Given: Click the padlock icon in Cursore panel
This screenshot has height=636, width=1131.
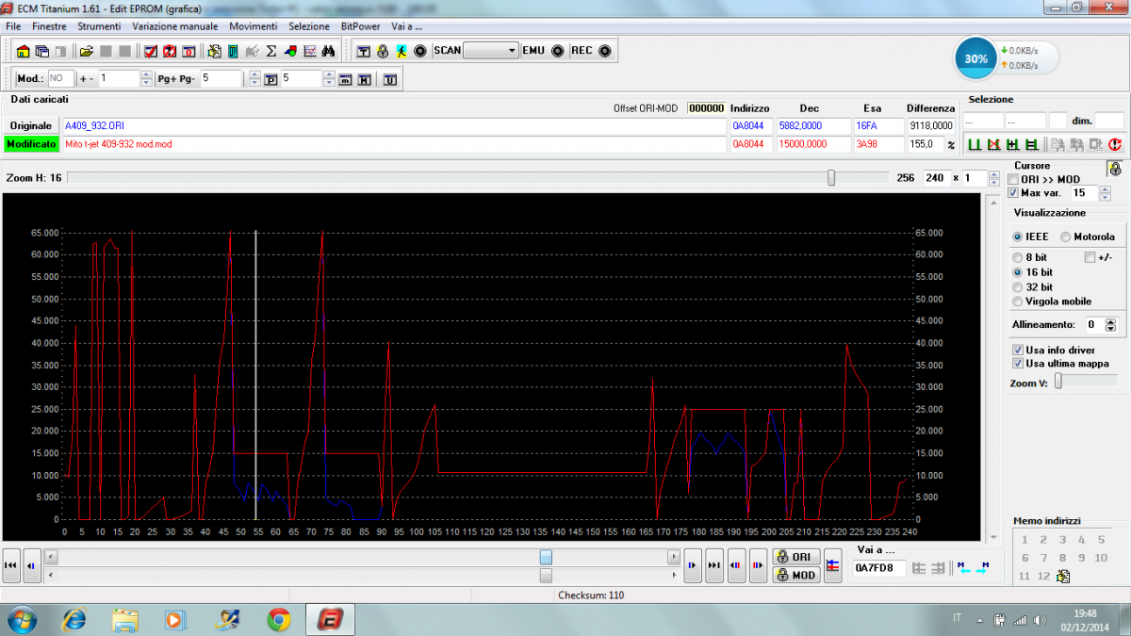Looking at the screenshot, I should click(1114, 169).
